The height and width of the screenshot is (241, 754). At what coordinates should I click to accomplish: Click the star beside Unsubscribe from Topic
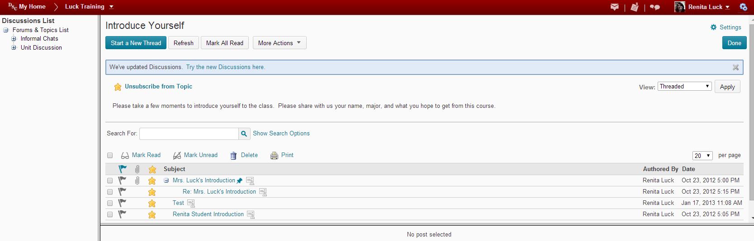(x=118, y=87)
